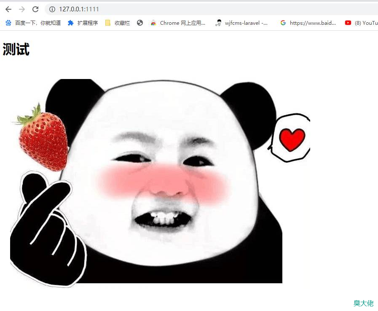
Task: Click the browser forward arrow
Action: (x=22, y=9)
